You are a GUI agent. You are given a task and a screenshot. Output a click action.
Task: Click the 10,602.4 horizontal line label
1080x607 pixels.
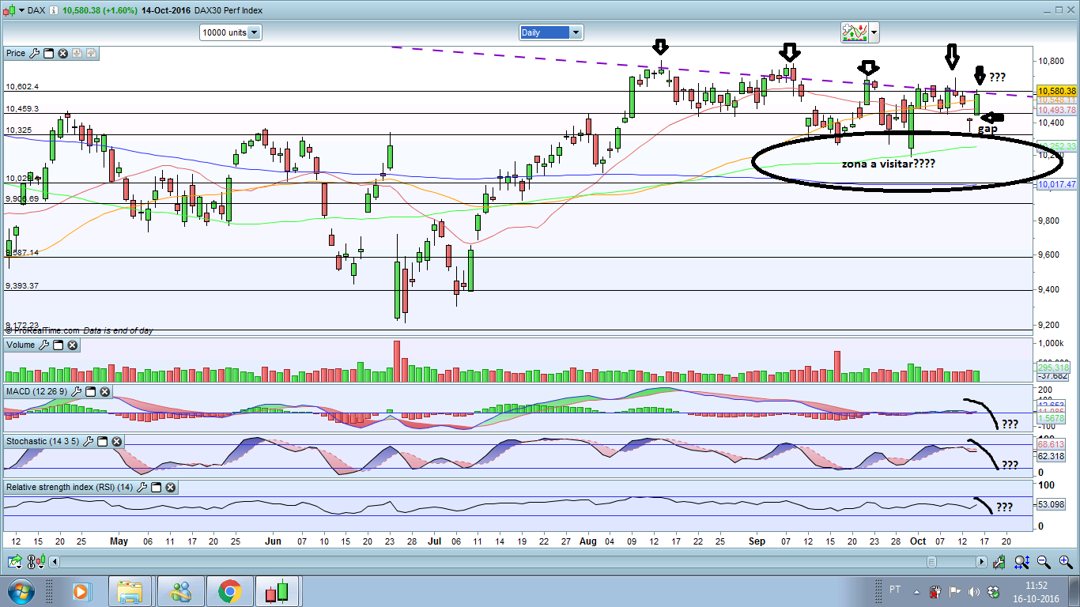(22, 87)
